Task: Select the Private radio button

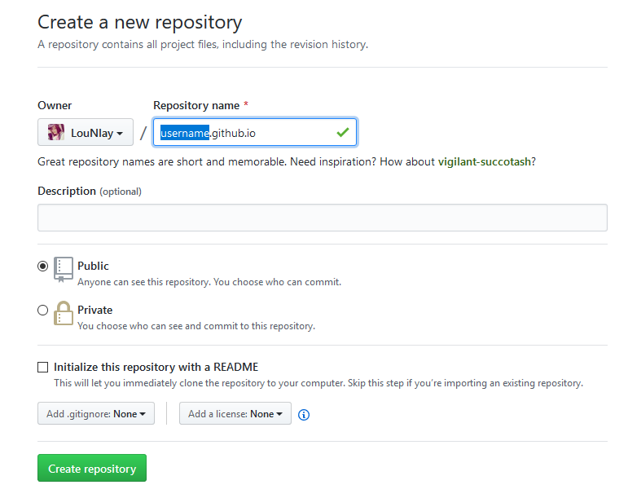Action: point(43,310)
